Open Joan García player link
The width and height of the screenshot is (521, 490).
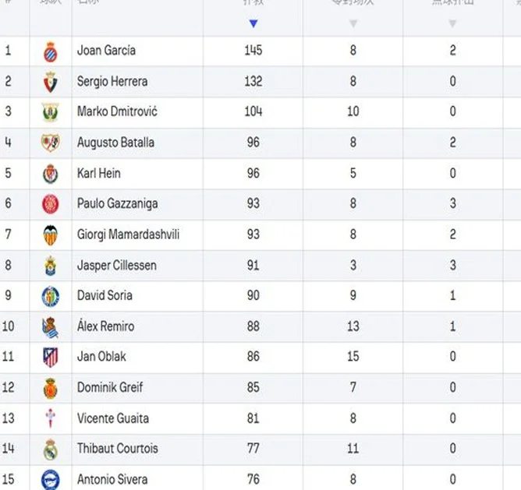point(106,51)
